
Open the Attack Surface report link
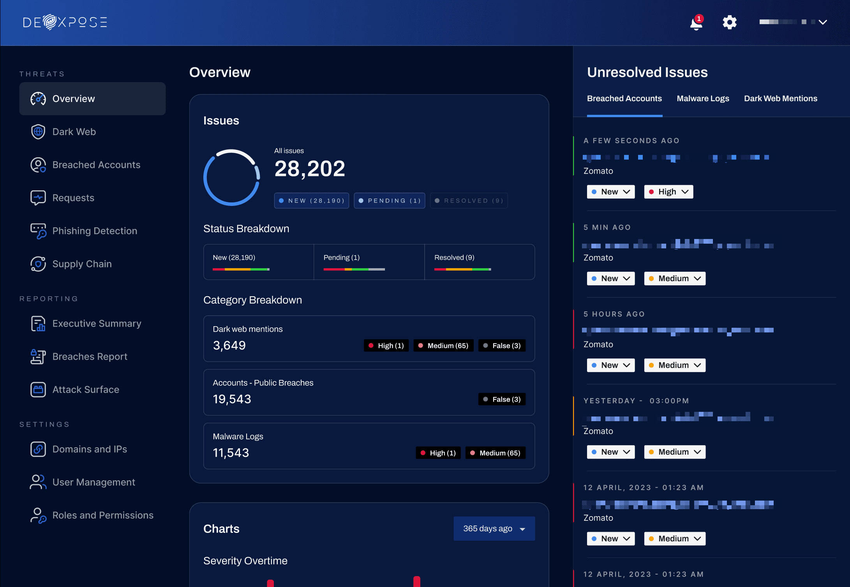pyautogui.click(x=86, y=390)
